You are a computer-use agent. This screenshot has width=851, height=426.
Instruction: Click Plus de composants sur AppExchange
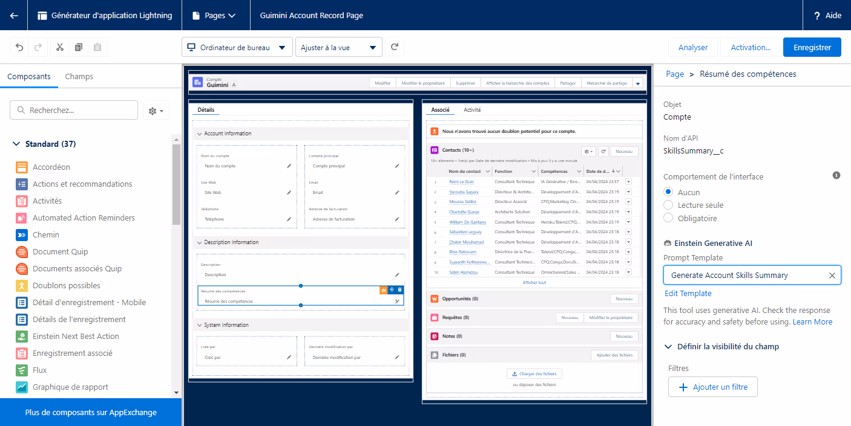91,412
